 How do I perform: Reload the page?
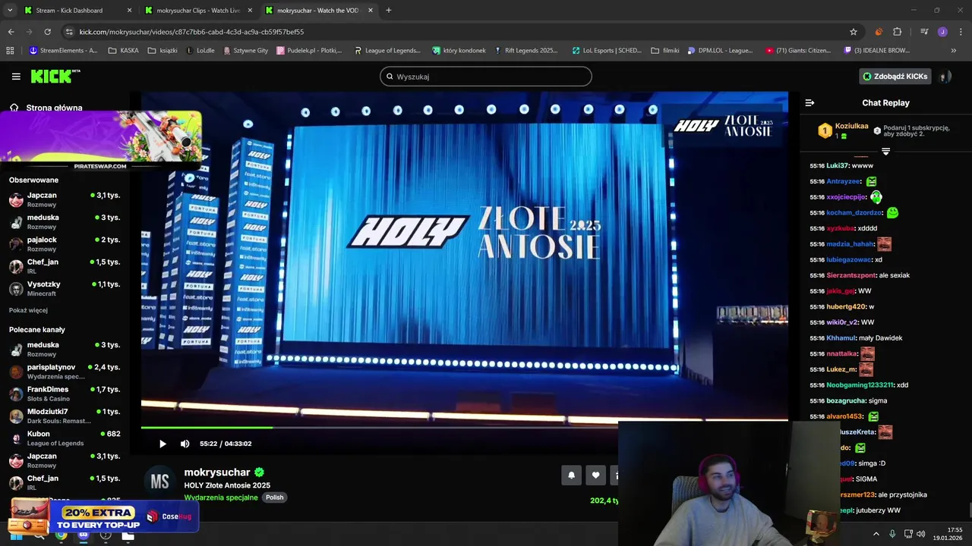coord(47,32)
